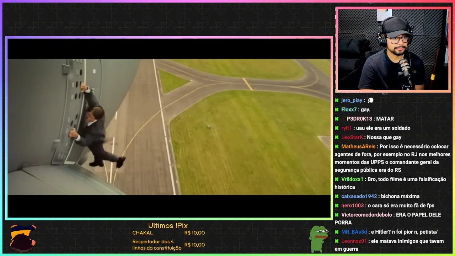Click the ryit1 chat username
The width and height of the screenshot is (455, 256).
click(x=346, y=128)
